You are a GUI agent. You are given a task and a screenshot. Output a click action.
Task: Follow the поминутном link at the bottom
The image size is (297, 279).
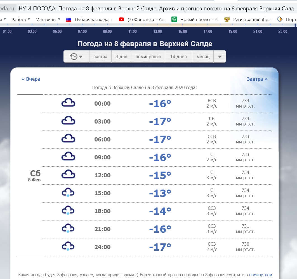(x=260, y=275)
